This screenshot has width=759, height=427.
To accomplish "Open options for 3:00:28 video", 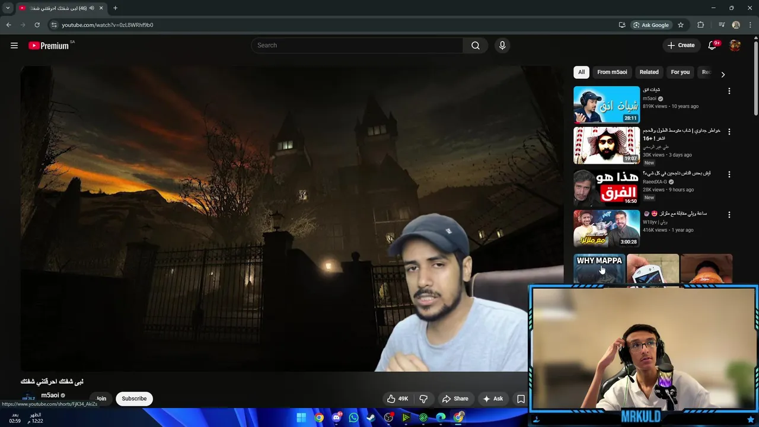I will pos(729,215).
